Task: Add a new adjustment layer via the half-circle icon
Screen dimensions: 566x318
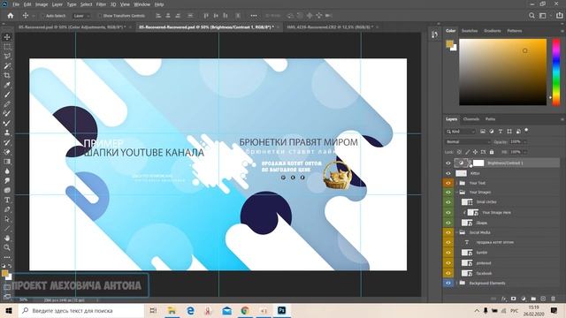Action: click(524, 299)
